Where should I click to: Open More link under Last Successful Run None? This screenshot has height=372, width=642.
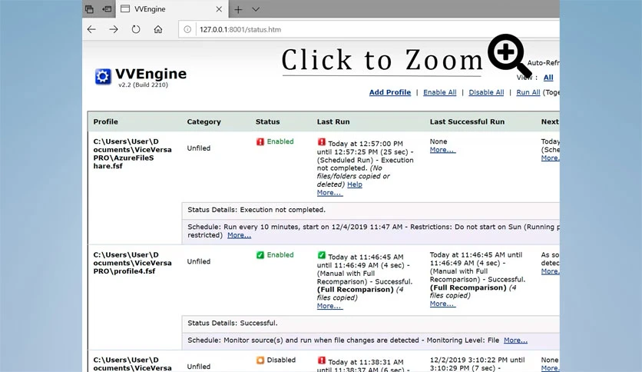442,150
